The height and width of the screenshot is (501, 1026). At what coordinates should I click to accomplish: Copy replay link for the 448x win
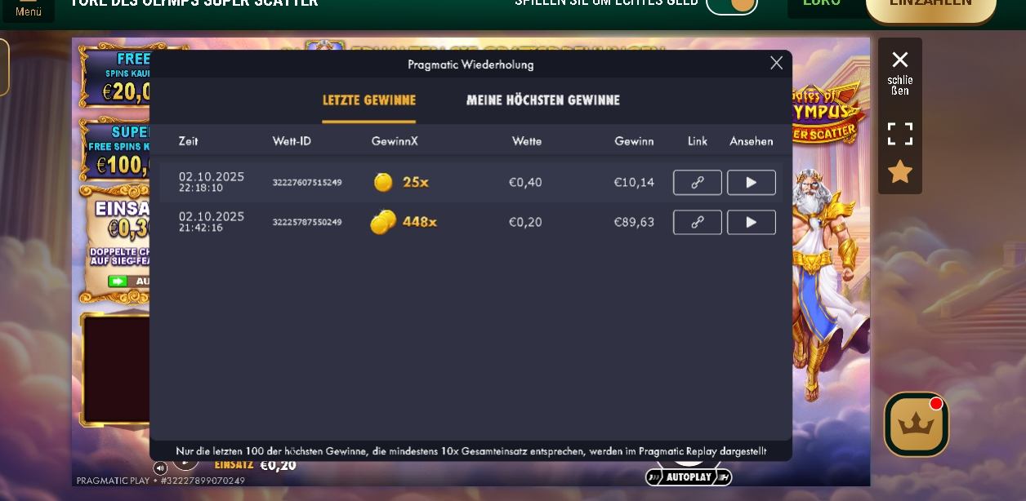(x=697, y=222)
